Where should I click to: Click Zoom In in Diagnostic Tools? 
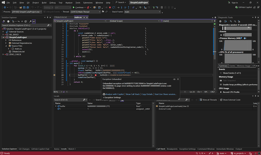coord(231,21)
